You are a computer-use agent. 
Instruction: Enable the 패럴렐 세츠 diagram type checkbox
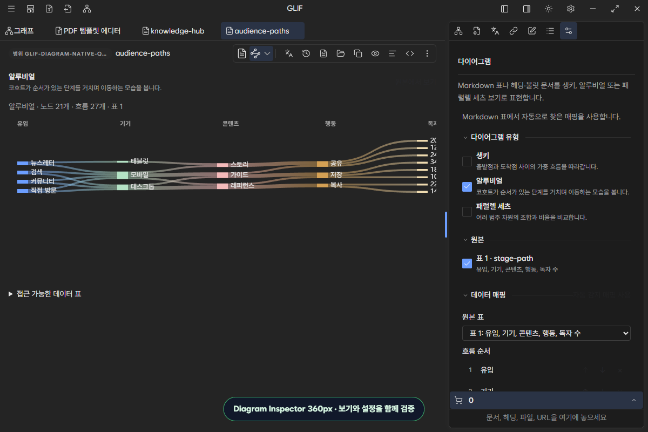(x=467, y=212)
